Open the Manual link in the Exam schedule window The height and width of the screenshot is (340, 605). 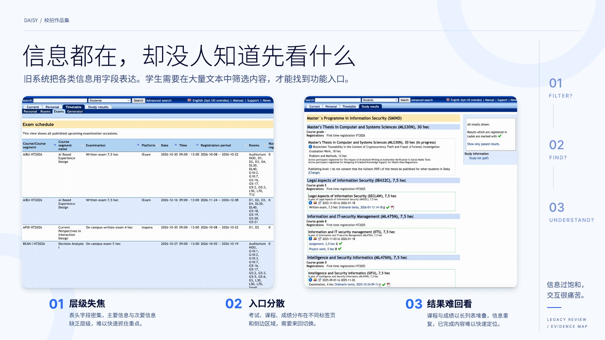click(x=238, y=100)
